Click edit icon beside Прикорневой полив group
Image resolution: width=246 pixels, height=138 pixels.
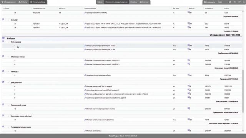coord(3,105)
